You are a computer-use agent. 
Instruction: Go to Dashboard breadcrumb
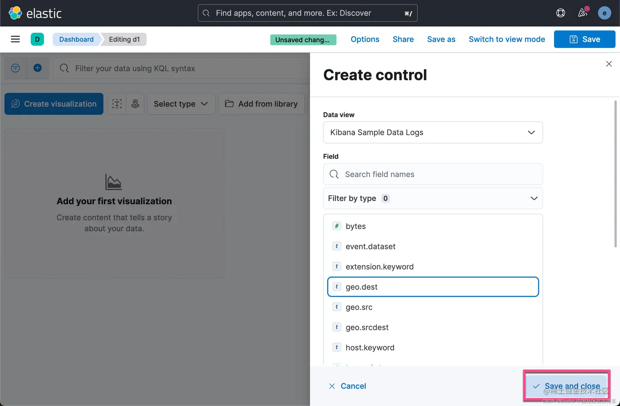coord(76,39)
